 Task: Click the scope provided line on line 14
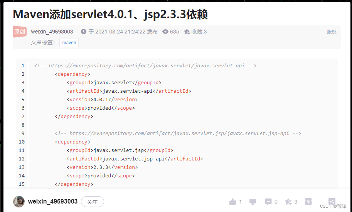pyautogui.click(x=101, y=176)
